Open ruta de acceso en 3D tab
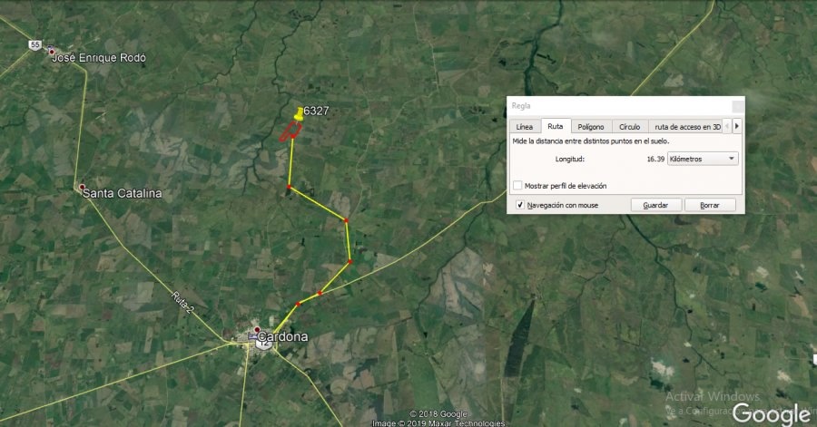Viewport: 817px width, 427px height. click(687, 126)
